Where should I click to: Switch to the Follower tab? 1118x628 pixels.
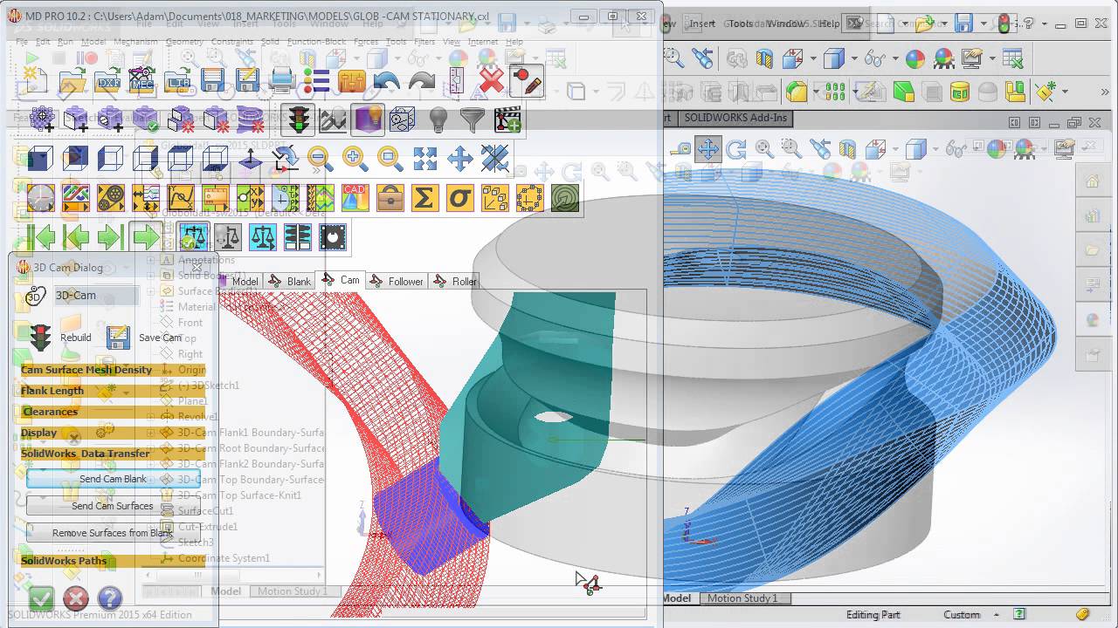pos(397,281)
